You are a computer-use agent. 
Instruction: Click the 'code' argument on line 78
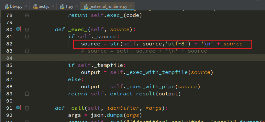(x=133, y=16)
